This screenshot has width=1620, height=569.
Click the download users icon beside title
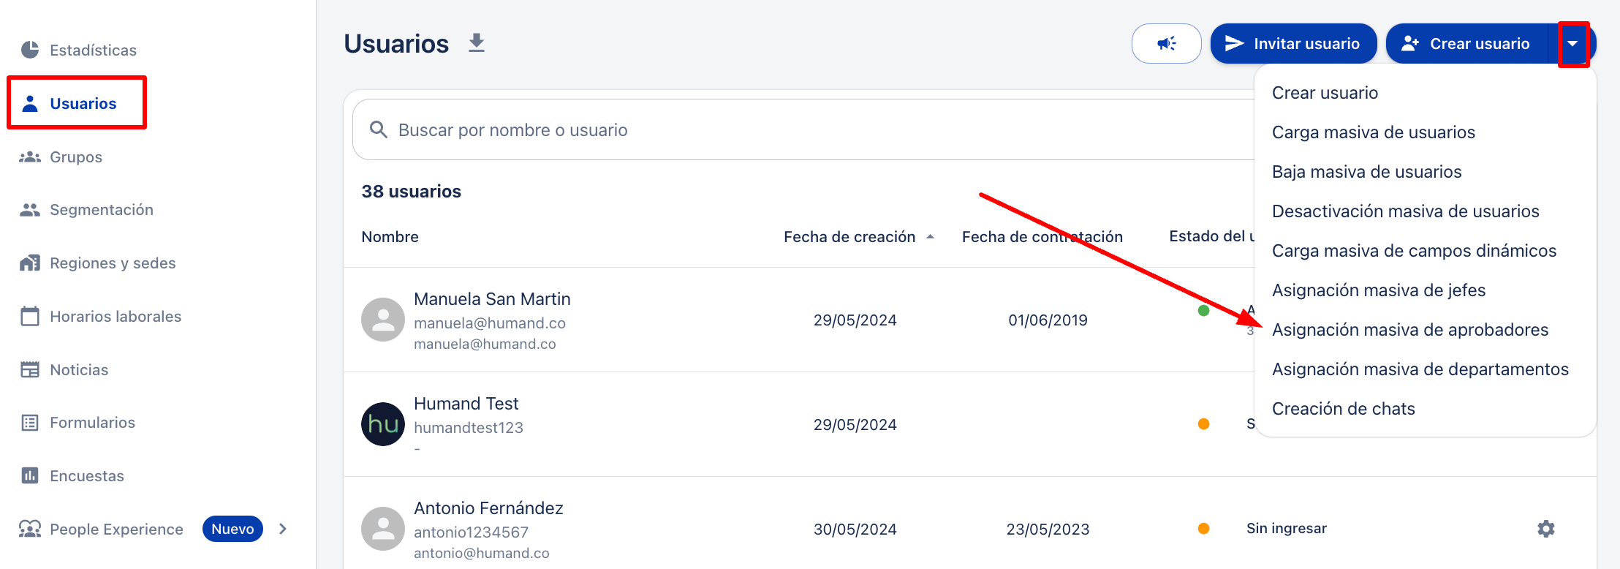pyautogui.click(x=477, y=43)
